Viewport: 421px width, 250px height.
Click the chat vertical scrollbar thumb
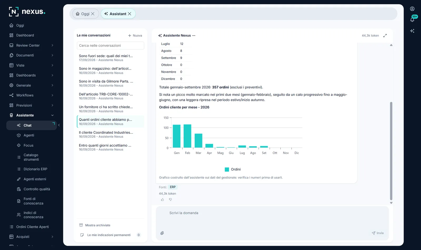(391, 151)
